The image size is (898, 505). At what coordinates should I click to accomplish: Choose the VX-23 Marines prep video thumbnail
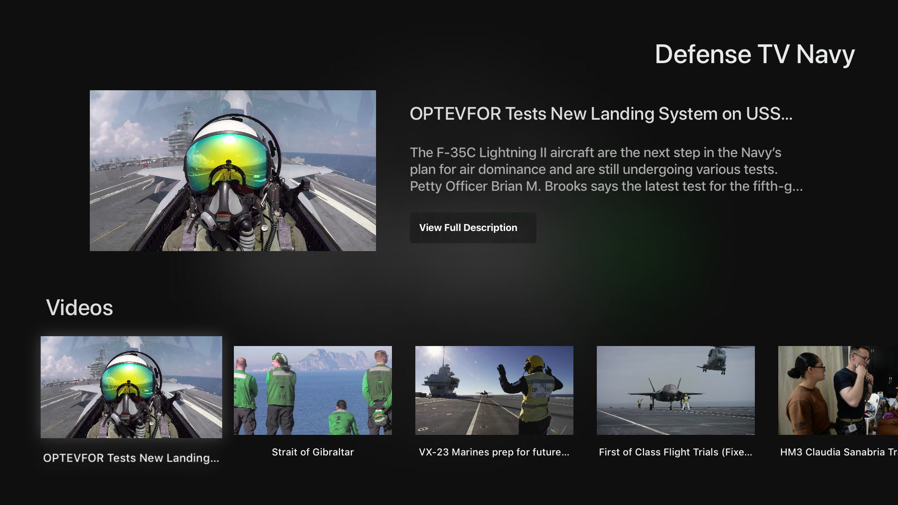[x=494, y=390]
